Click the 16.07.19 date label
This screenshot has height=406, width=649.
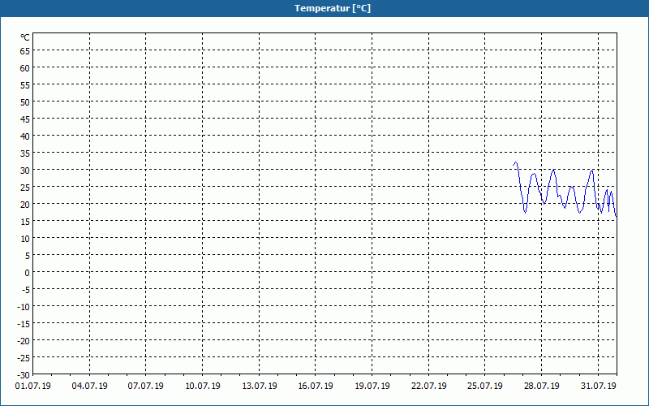[x=316, y=387]
